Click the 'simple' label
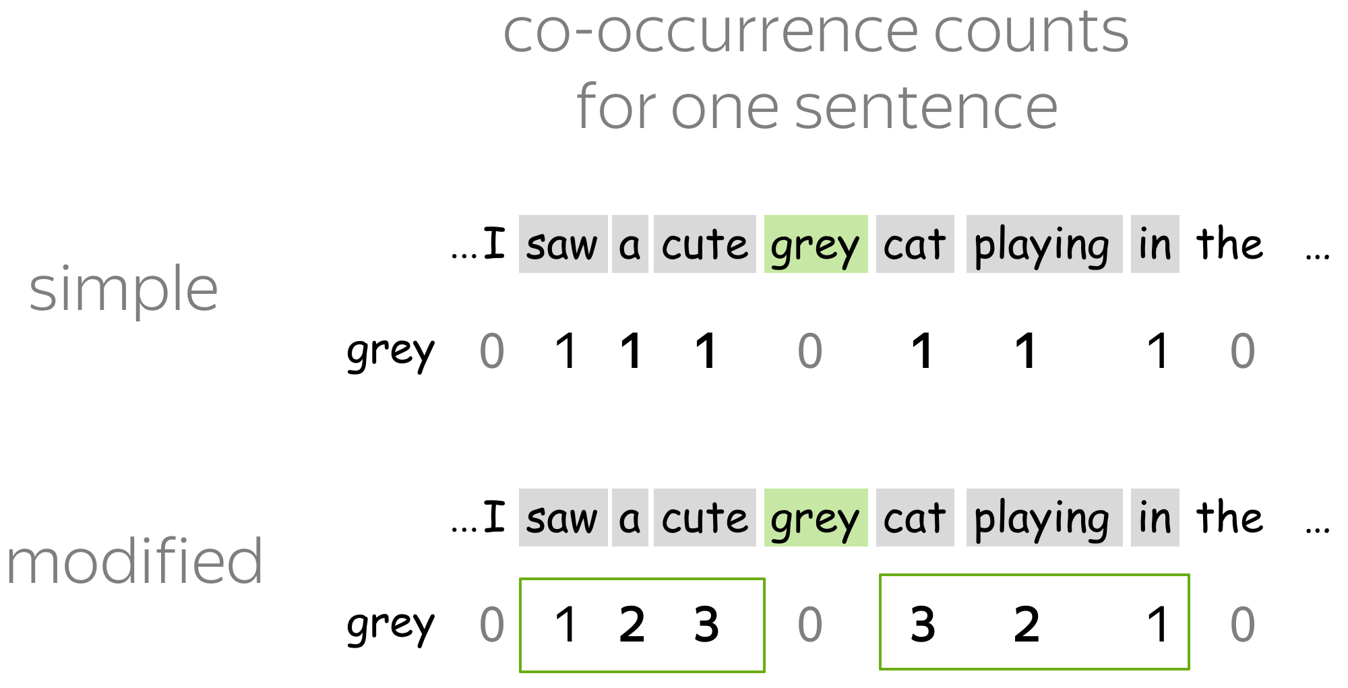Viewport: 1348px width, 688px height. coord(123,290)
